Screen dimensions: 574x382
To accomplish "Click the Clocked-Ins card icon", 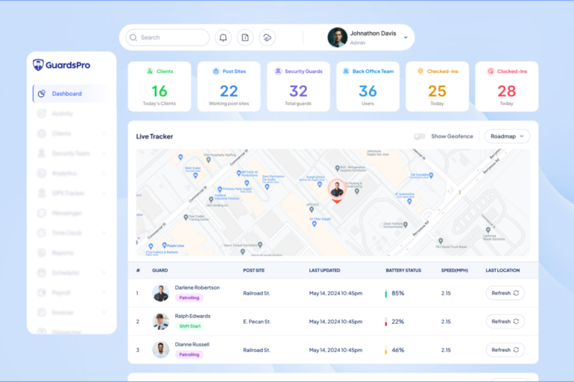I will click(491, 71).
